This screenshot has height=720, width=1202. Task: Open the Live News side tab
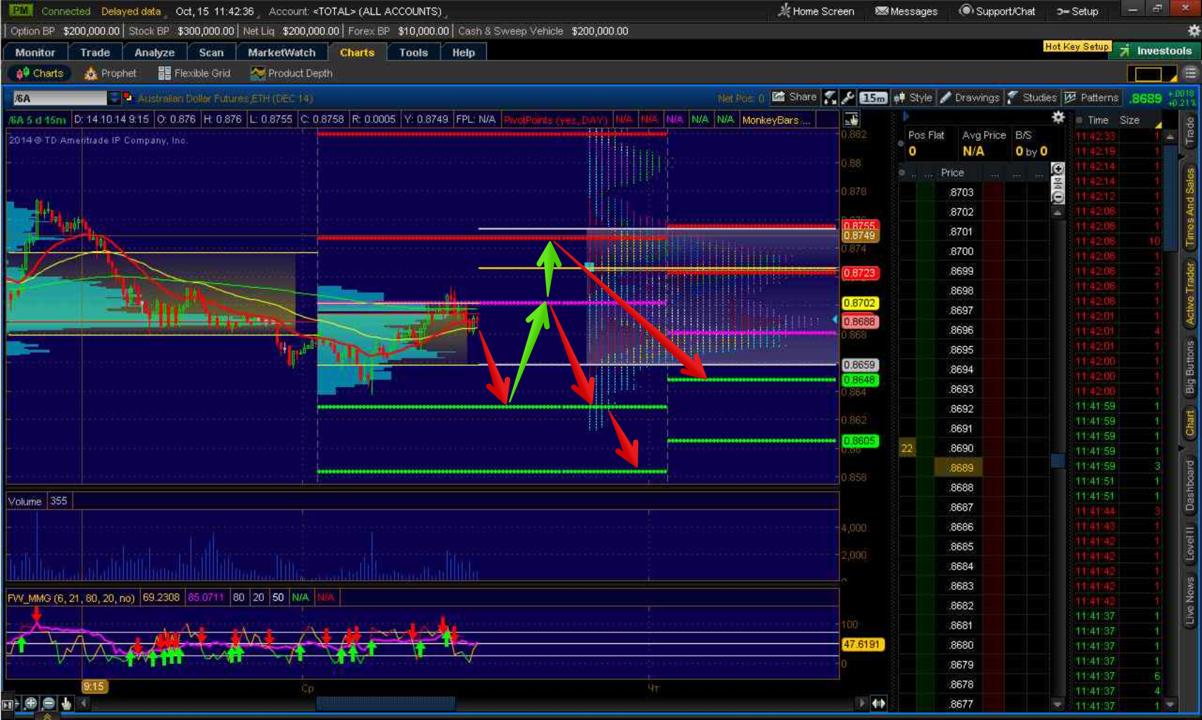click(1190, 601)
